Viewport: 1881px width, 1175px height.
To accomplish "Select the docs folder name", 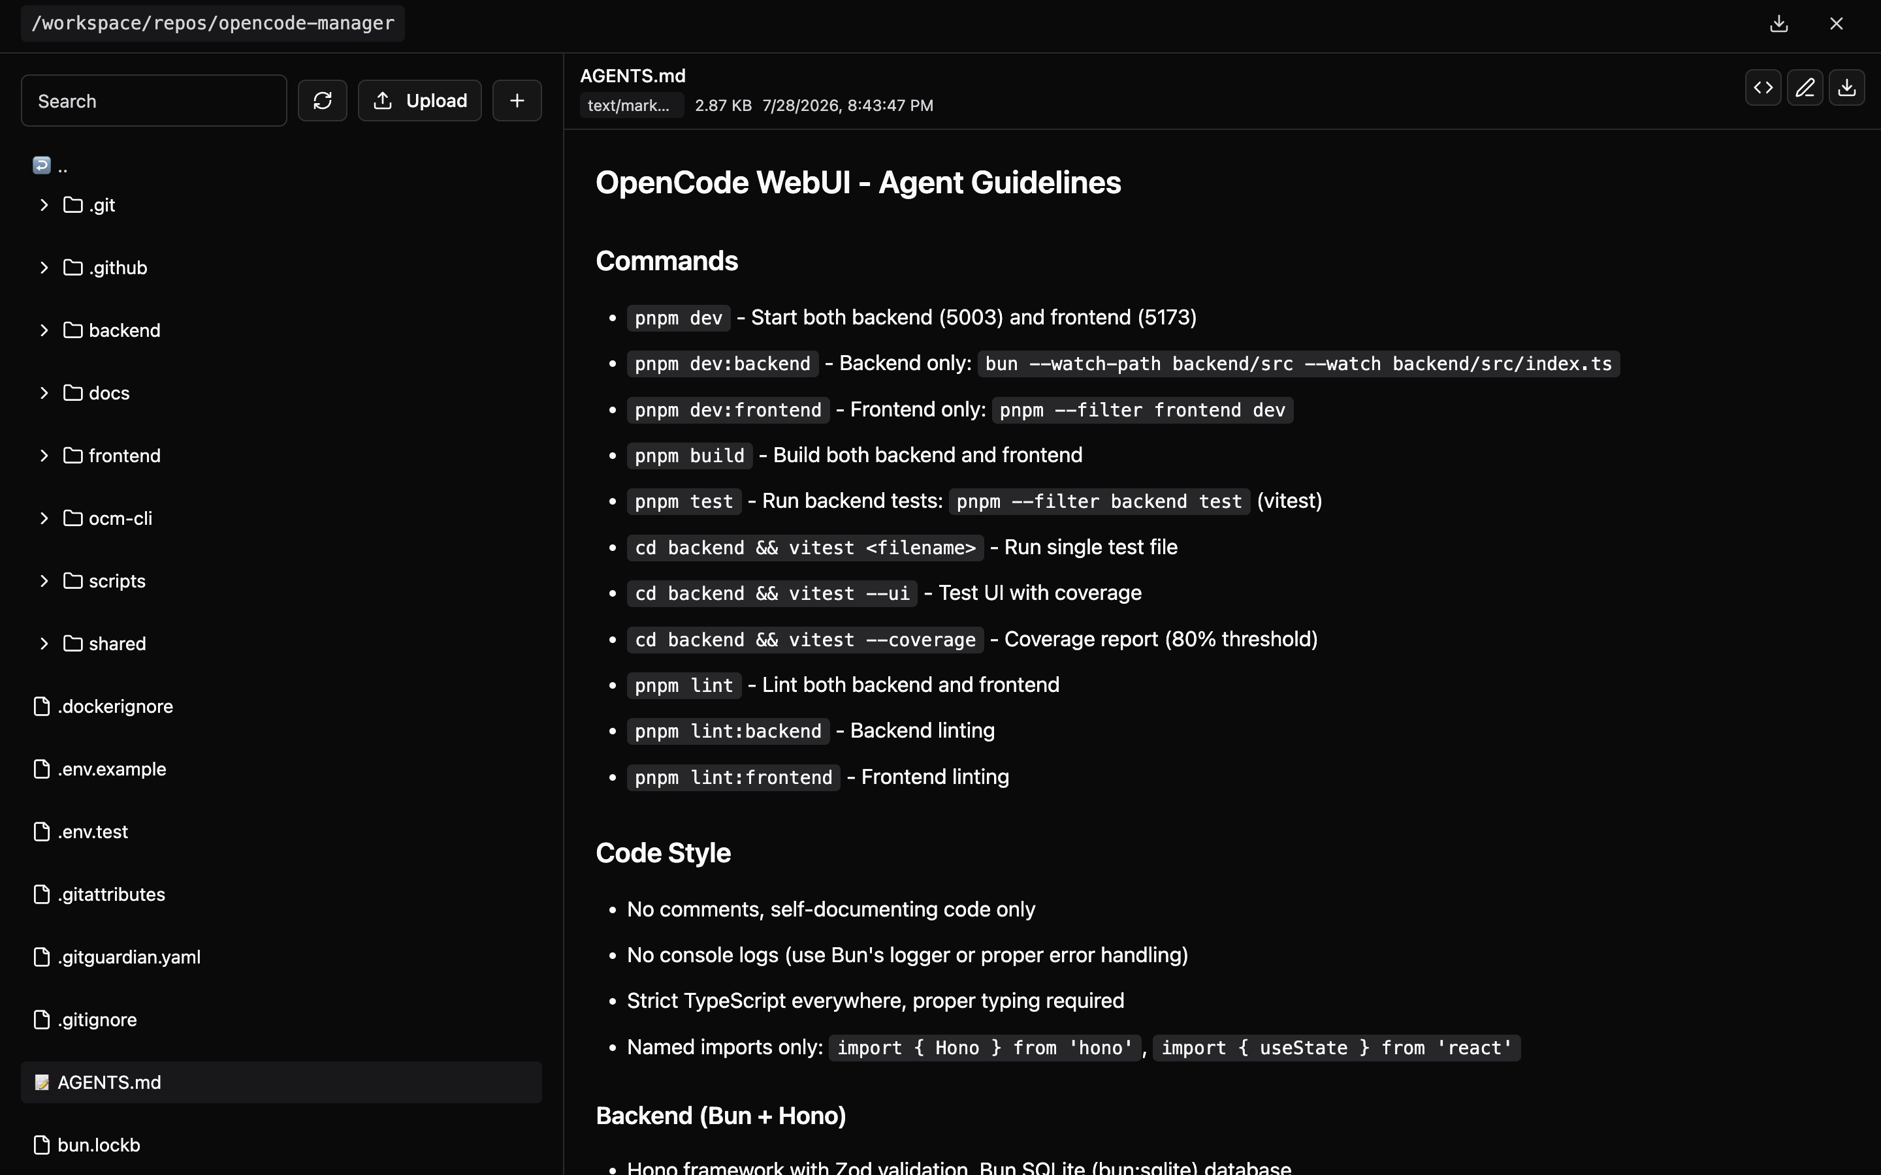I will click(x=109, y=392).
